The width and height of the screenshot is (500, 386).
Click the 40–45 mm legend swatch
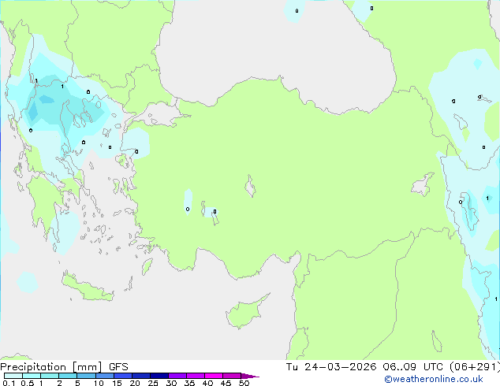214,376
